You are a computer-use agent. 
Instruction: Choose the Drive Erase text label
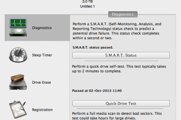tap(41, 82)
